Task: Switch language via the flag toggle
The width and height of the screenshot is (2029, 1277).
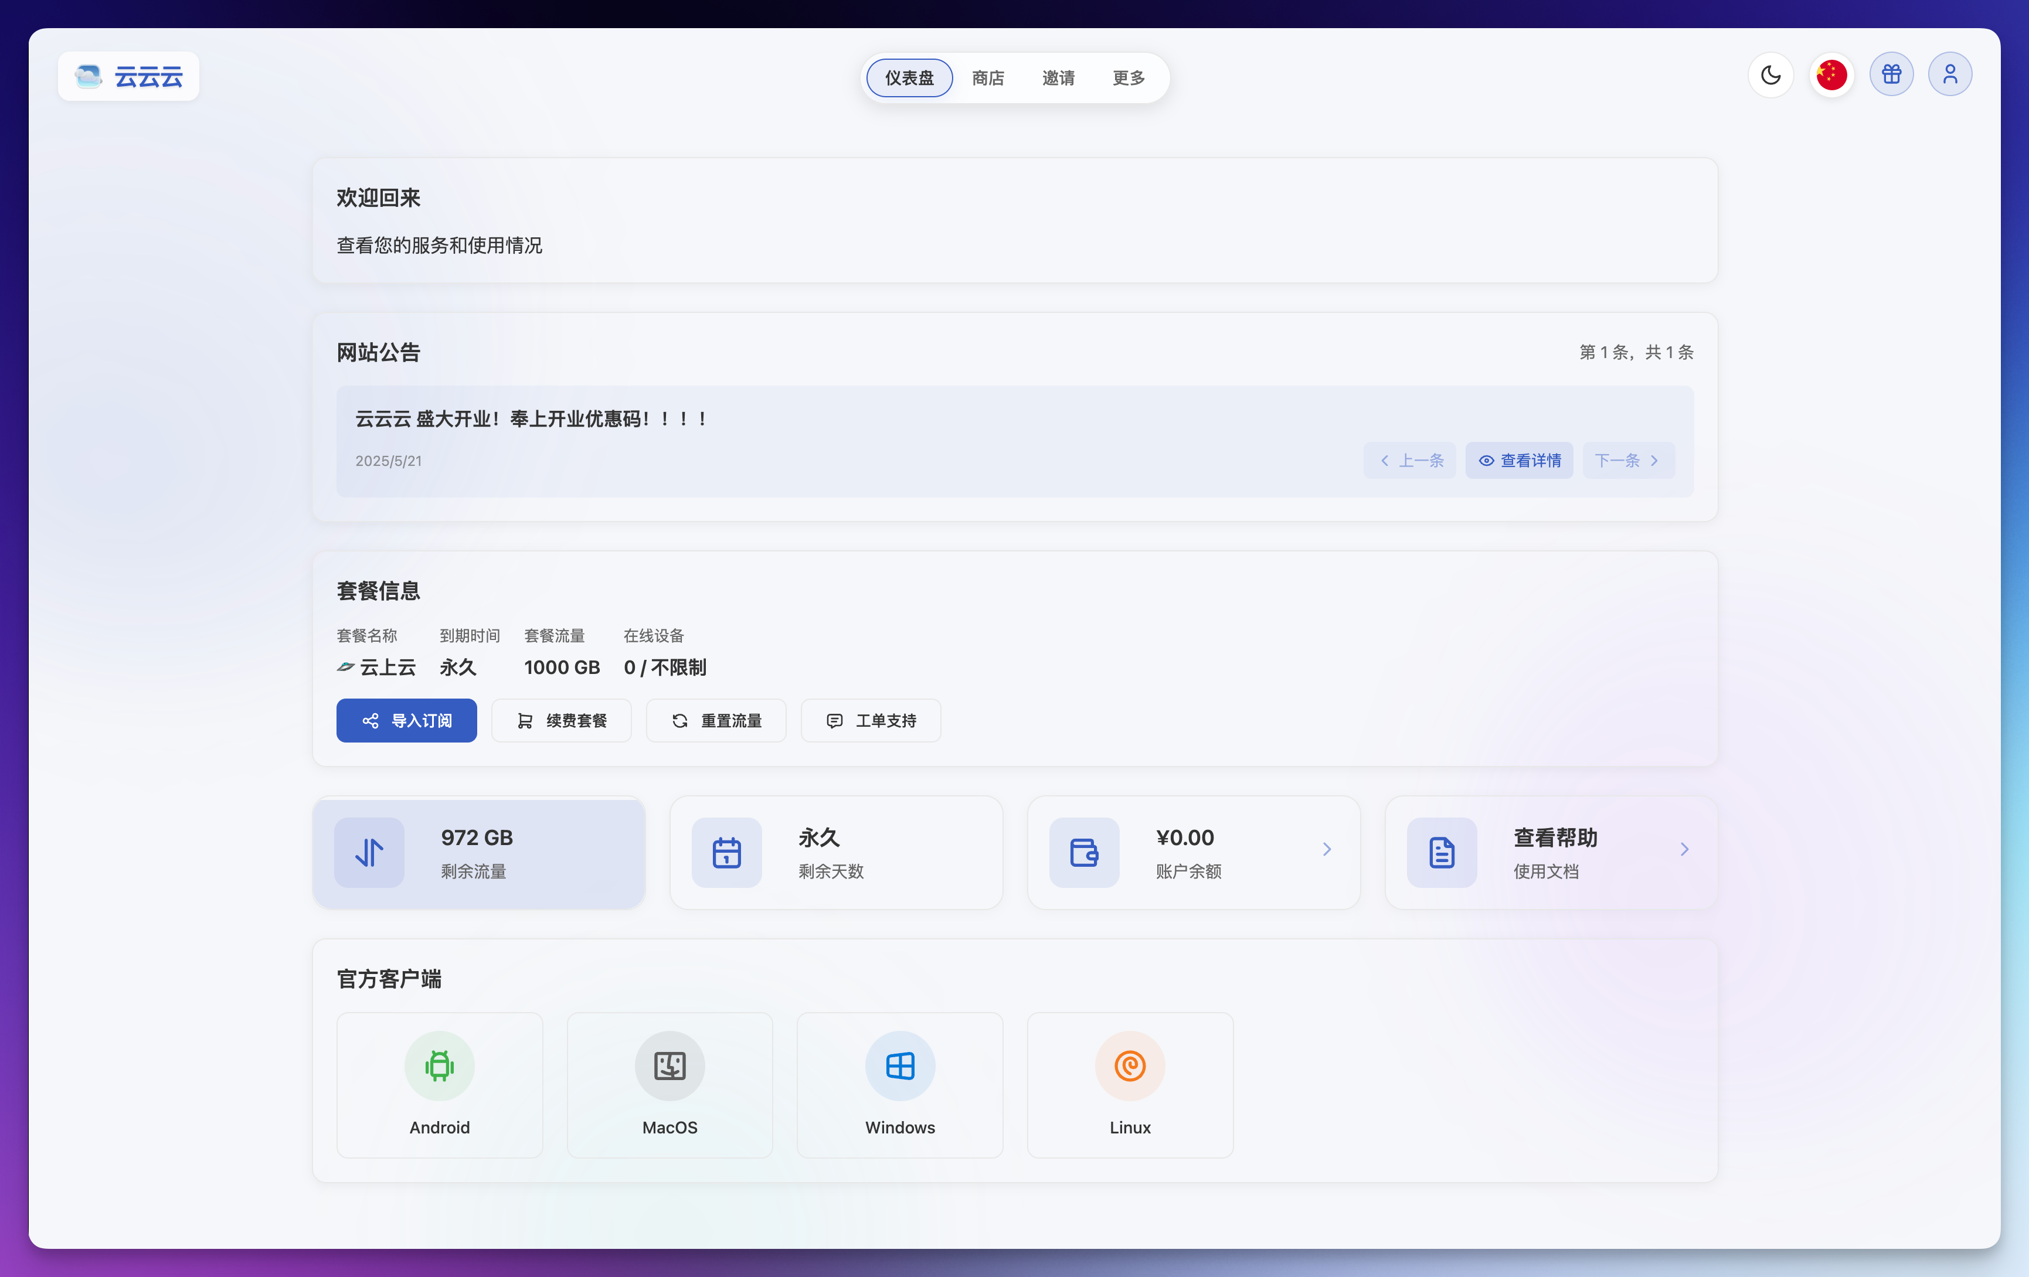Action: tap(1831, 75)
